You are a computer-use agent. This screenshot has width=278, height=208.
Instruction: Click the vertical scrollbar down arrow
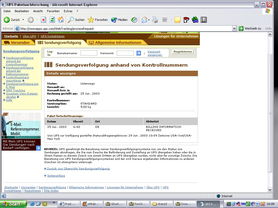pos(270,190)
